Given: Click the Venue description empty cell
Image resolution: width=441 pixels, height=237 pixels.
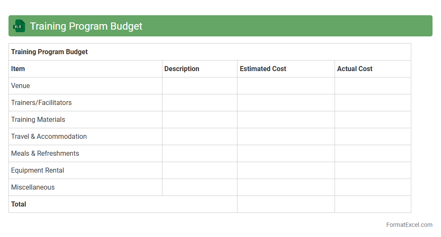Looking at the screenshot, I should click(x=199, y=85).
